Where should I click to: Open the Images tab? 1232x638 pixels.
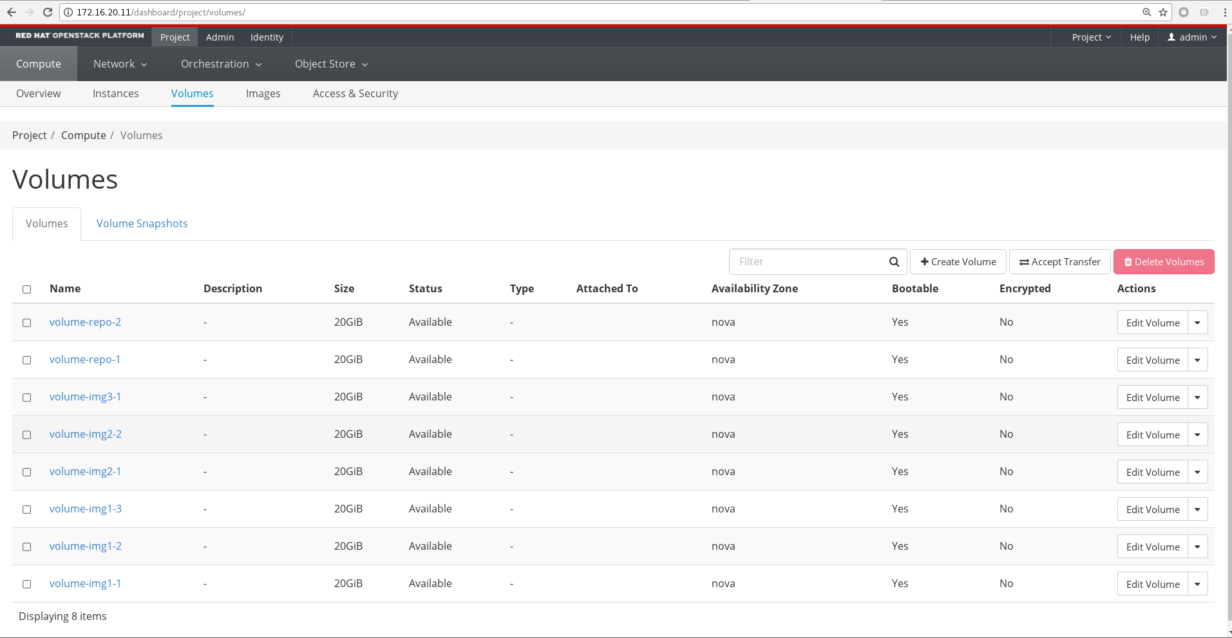point(263,93)
